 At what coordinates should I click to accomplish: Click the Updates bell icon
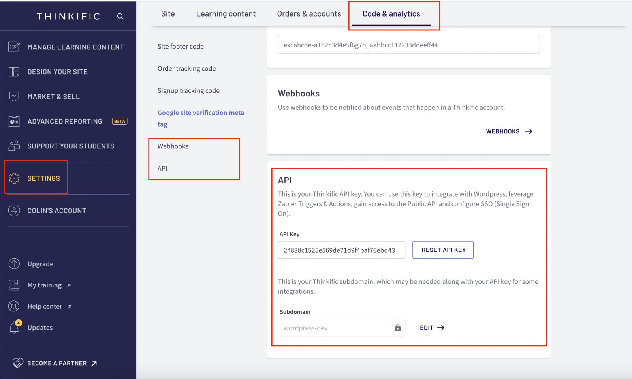(x=14, y=328)
